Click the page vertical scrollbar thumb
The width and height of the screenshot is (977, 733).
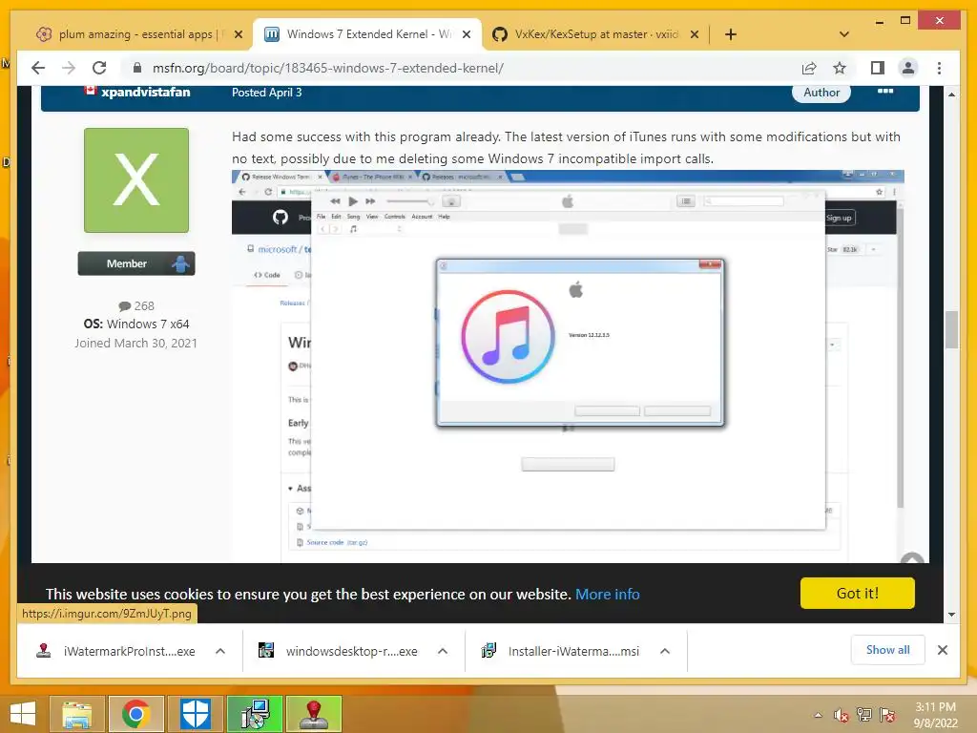coord(951,329)
